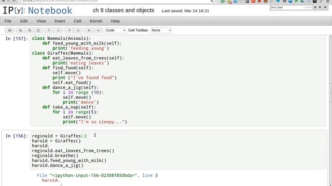The image size is (332, 186).
Task: Click the print('eating leaves') line
Action: pyautogui.click(x=81, y=63)
